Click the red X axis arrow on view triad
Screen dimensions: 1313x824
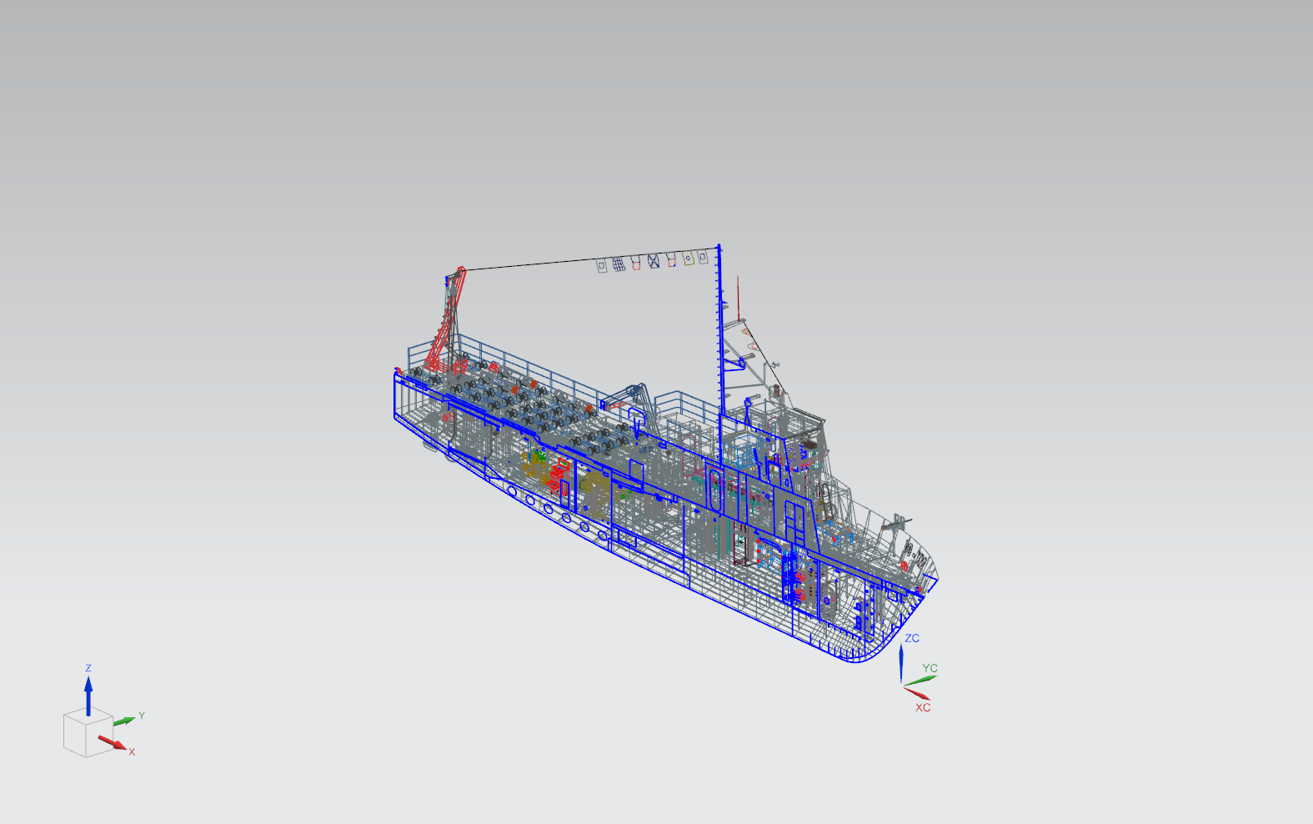[112, 742]
